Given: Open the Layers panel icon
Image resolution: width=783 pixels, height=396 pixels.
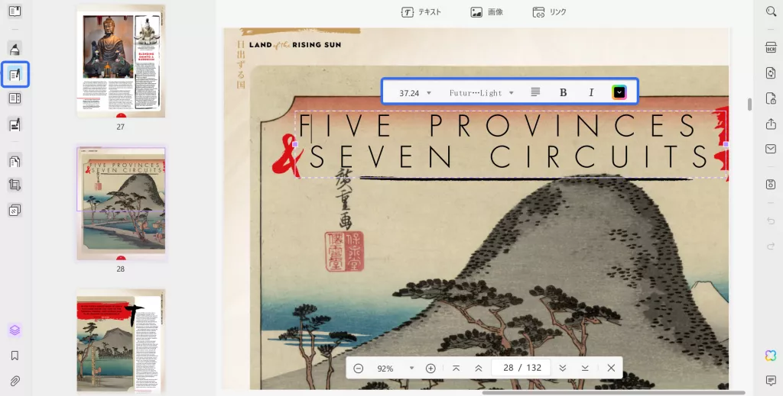Looking at the screenshot, I should (x=15, y=330).
